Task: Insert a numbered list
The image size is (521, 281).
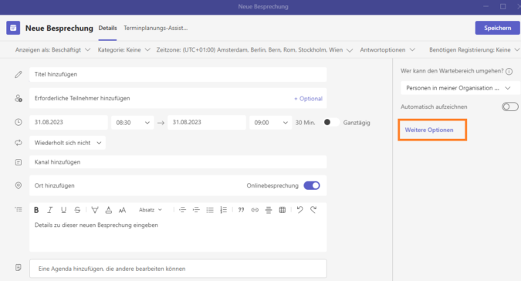Action: coord(223,210)
